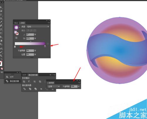147x119 pixels.
Task: Open the Pathfinder panel flyout menu
Action: (54, 75)
